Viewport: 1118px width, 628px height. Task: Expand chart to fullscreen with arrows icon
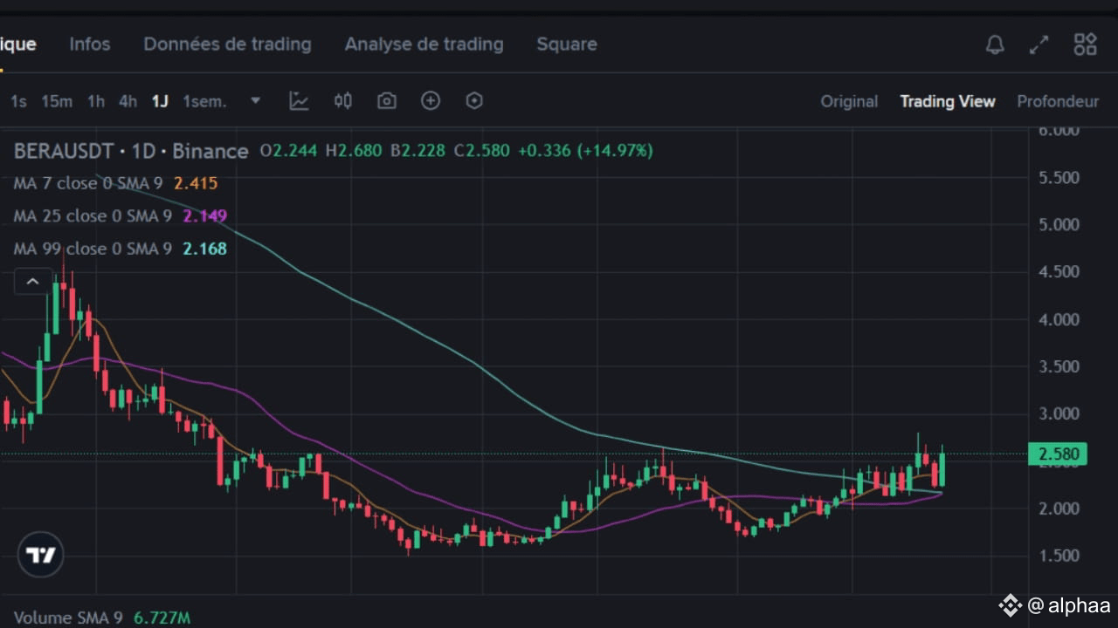click(1039, 45)
